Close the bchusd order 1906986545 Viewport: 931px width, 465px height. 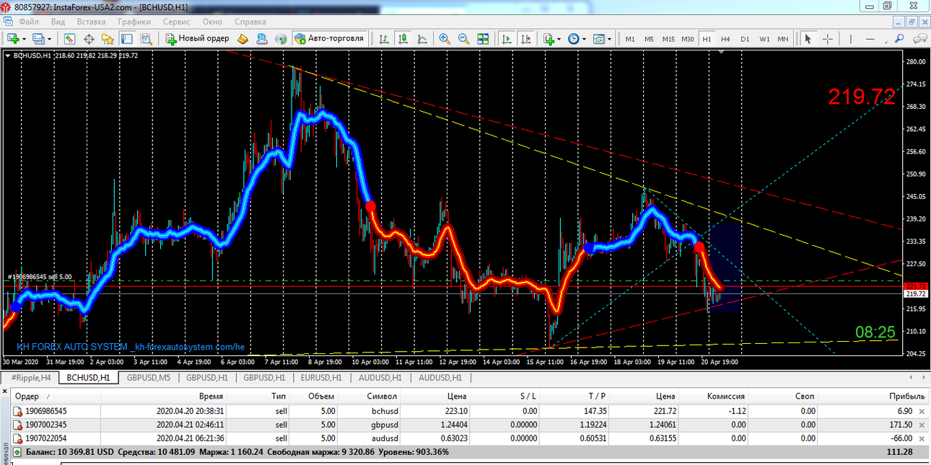click(x=920, y=411)
